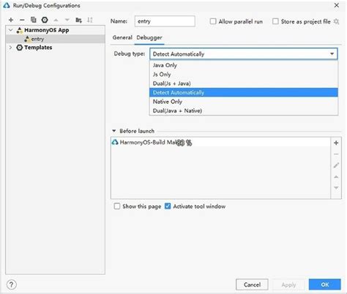Viewport: 347px width, 294px height.
Task: Close the Run/Debug Configurations dialog
Action: (x=337, y=5)
